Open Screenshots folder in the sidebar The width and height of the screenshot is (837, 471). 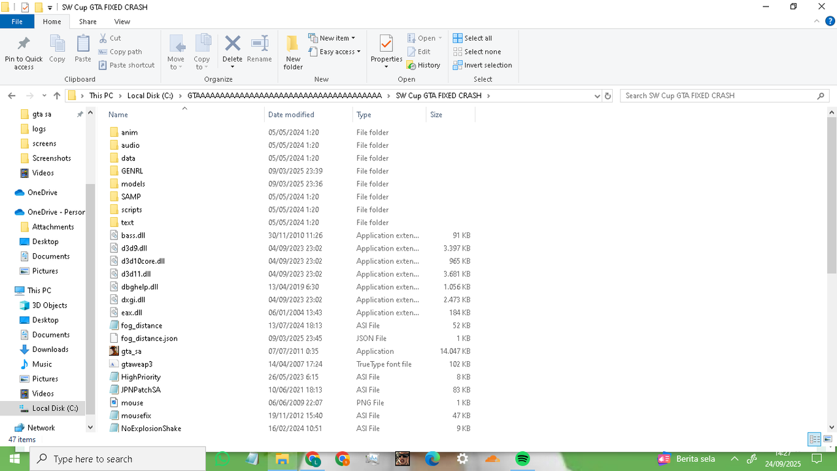click(52, 158)
